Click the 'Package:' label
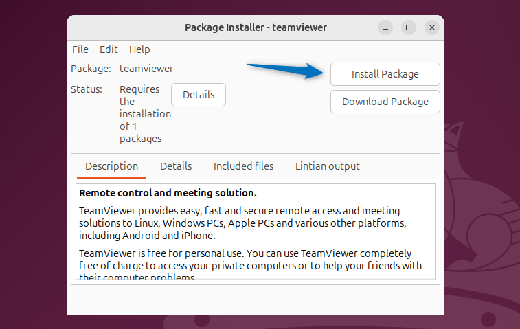Image resolution: width=520 pixels, height=329 pixels. [91, 69]
